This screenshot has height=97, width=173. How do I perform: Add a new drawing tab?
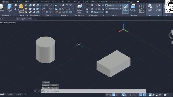35,19
